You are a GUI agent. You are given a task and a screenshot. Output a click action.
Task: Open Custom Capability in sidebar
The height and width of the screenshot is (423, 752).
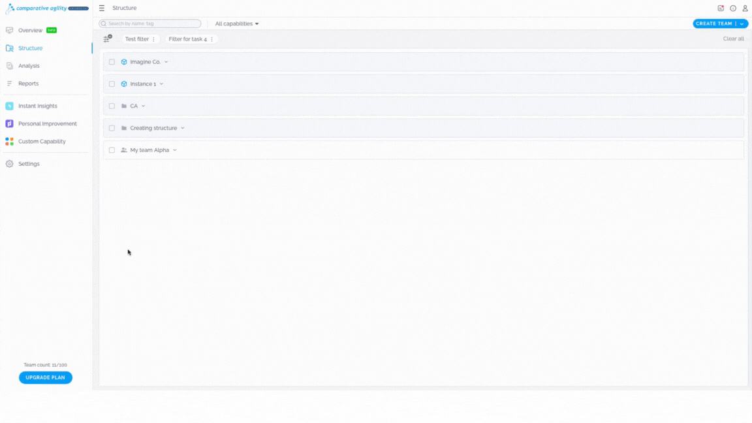(x=35, y=142)
